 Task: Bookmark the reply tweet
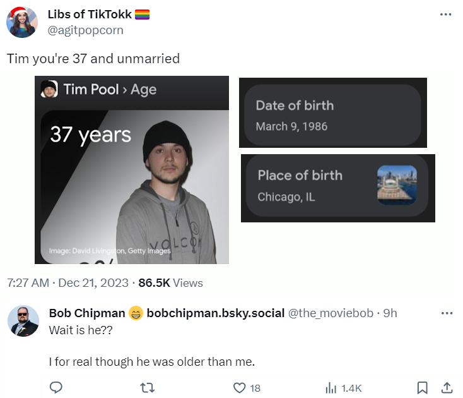point(423,387)
